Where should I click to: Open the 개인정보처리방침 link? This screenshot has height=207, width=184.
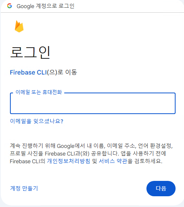coord(69,161)
